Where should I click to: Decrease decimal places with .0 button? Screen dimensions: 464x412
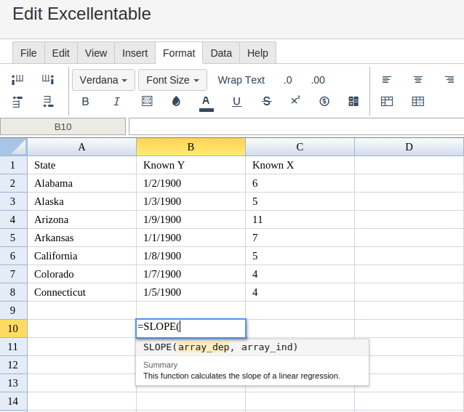coord(288,80)
